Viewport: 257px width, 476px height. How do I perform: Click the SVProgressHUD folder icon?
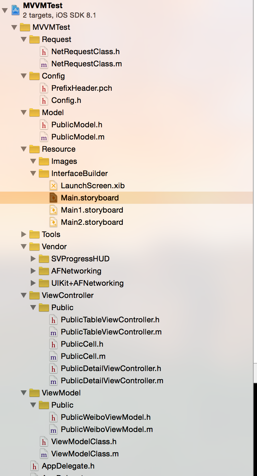tap(44, 259)
